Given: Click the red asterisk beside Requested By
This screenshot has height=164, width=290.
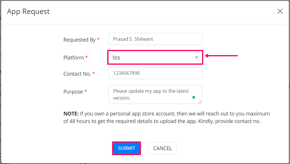Looking at the screenshot, I should click(x=98, y=39).
